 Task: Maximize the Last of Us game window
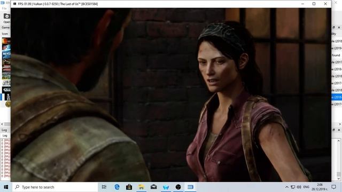coord(314,4)
